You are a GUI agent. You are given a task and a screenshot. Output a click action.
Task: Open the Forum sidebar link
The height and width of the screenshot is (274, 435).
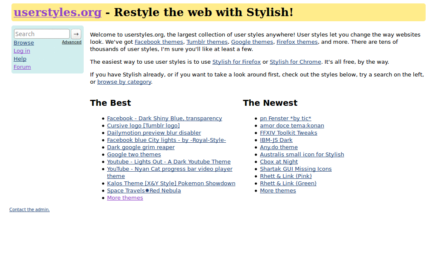[x=22, y=67]
